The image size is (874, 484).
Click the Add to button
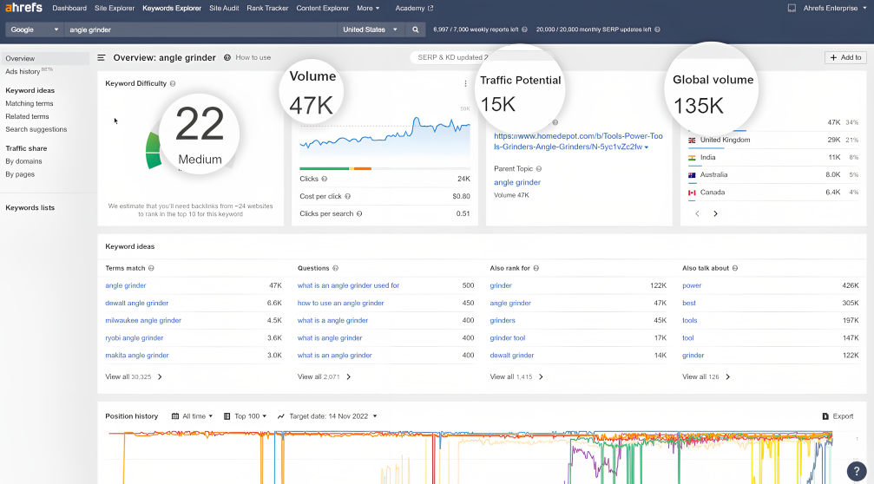pyautogui.click(x=845, y=57)
